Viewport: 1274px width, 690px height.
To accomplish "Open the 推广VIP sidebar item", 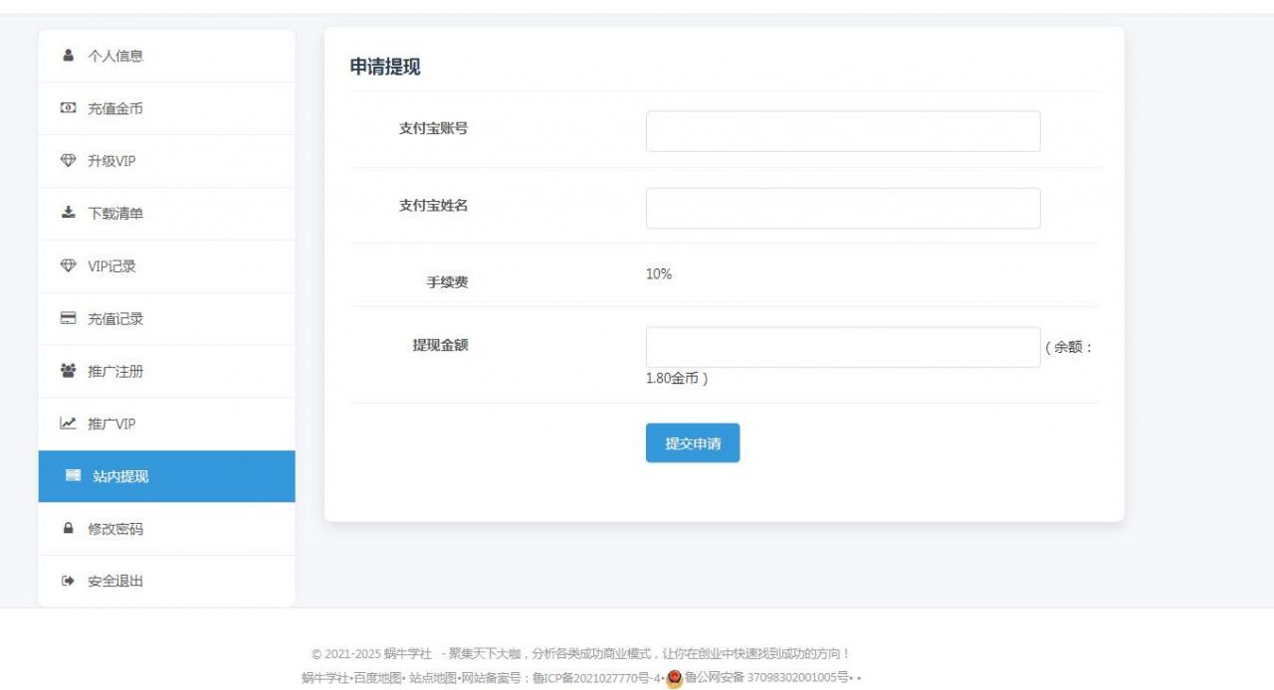I will (166, 424).
